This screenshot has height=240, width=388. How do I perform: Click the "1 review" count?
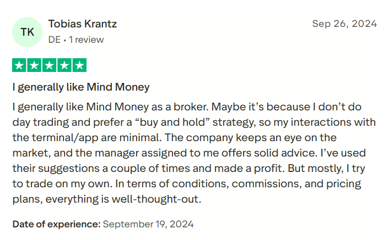point(85,40)
